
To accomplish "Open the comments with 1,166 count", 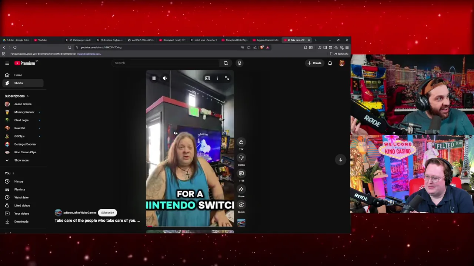I will 241,173.
